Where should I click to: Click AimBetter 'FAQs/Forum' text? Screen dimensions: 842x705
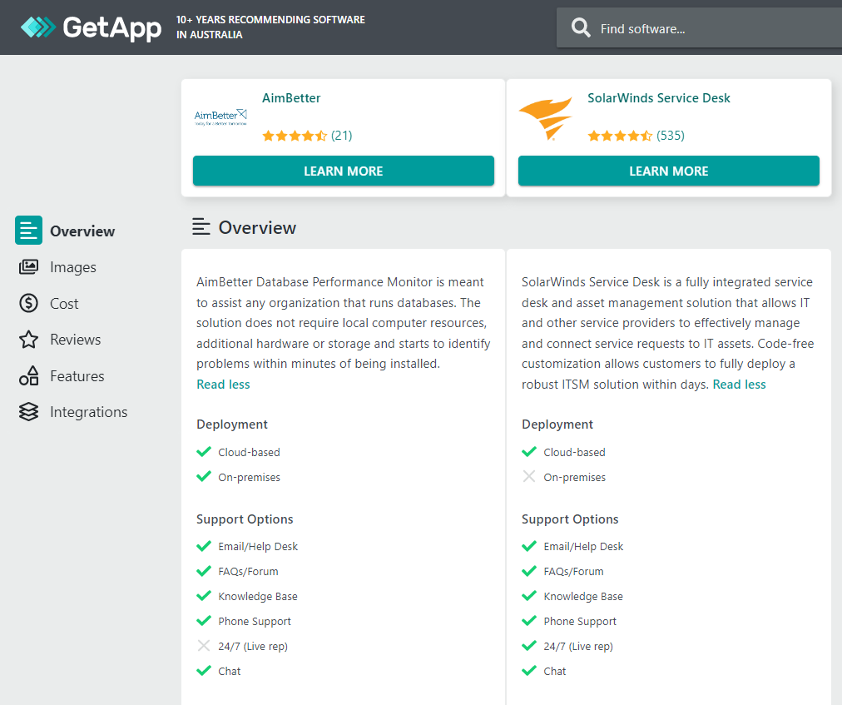[248, 572]
